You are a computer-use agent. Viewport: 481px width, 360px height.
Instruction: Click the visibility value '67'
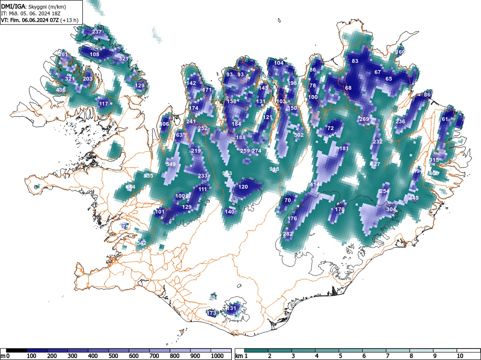point(378,72)
